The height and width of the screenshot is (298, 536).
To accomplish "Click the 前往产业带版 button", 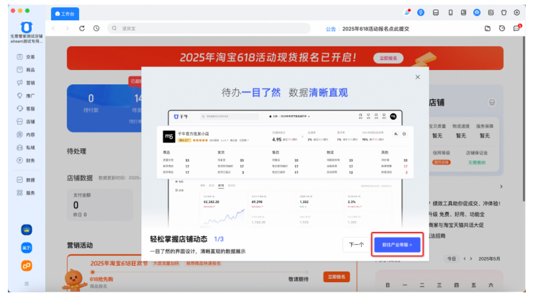I will pyautogui.click(x=397, y=245).
